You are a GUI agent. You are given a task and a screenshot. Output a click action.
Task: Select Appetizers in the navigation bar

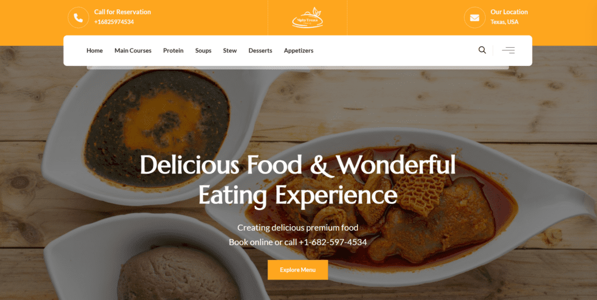298,51
